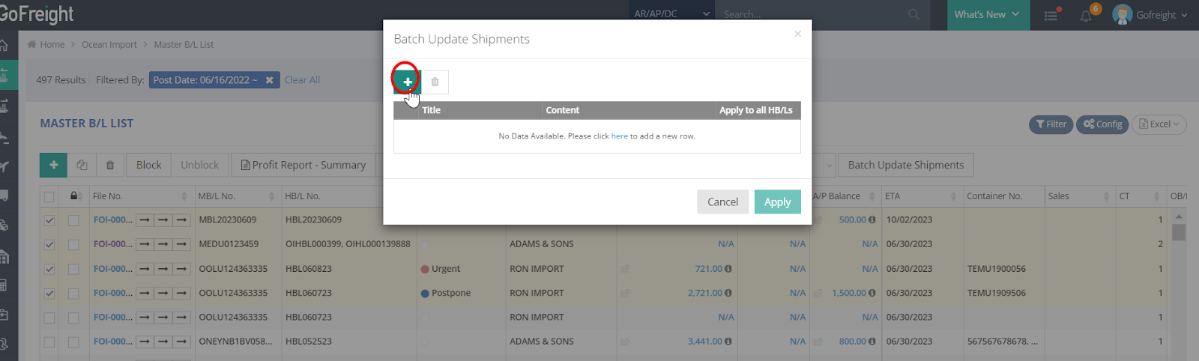This screenshot has height=361, width=1199.
Task: Click the green plus icon in Batch Update dialog
Action: click(407, 82)
